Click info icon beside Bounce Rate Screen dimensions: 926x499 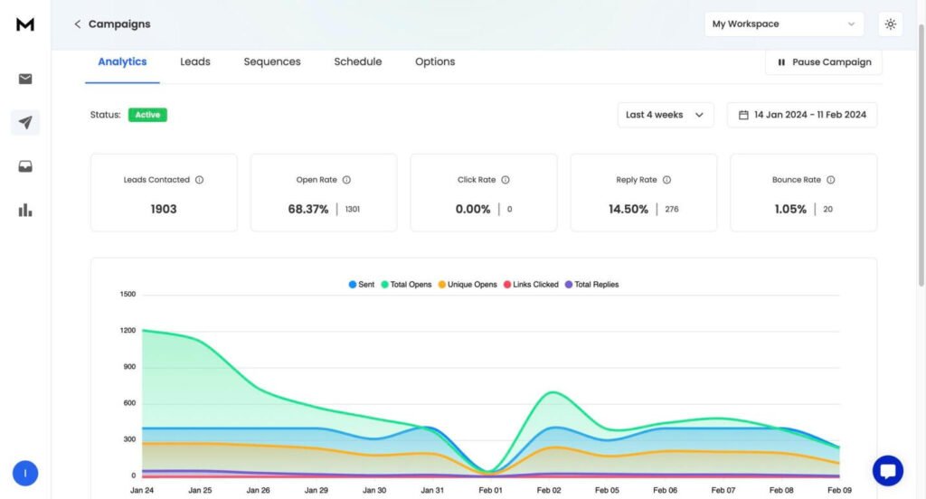coord(830,180)
